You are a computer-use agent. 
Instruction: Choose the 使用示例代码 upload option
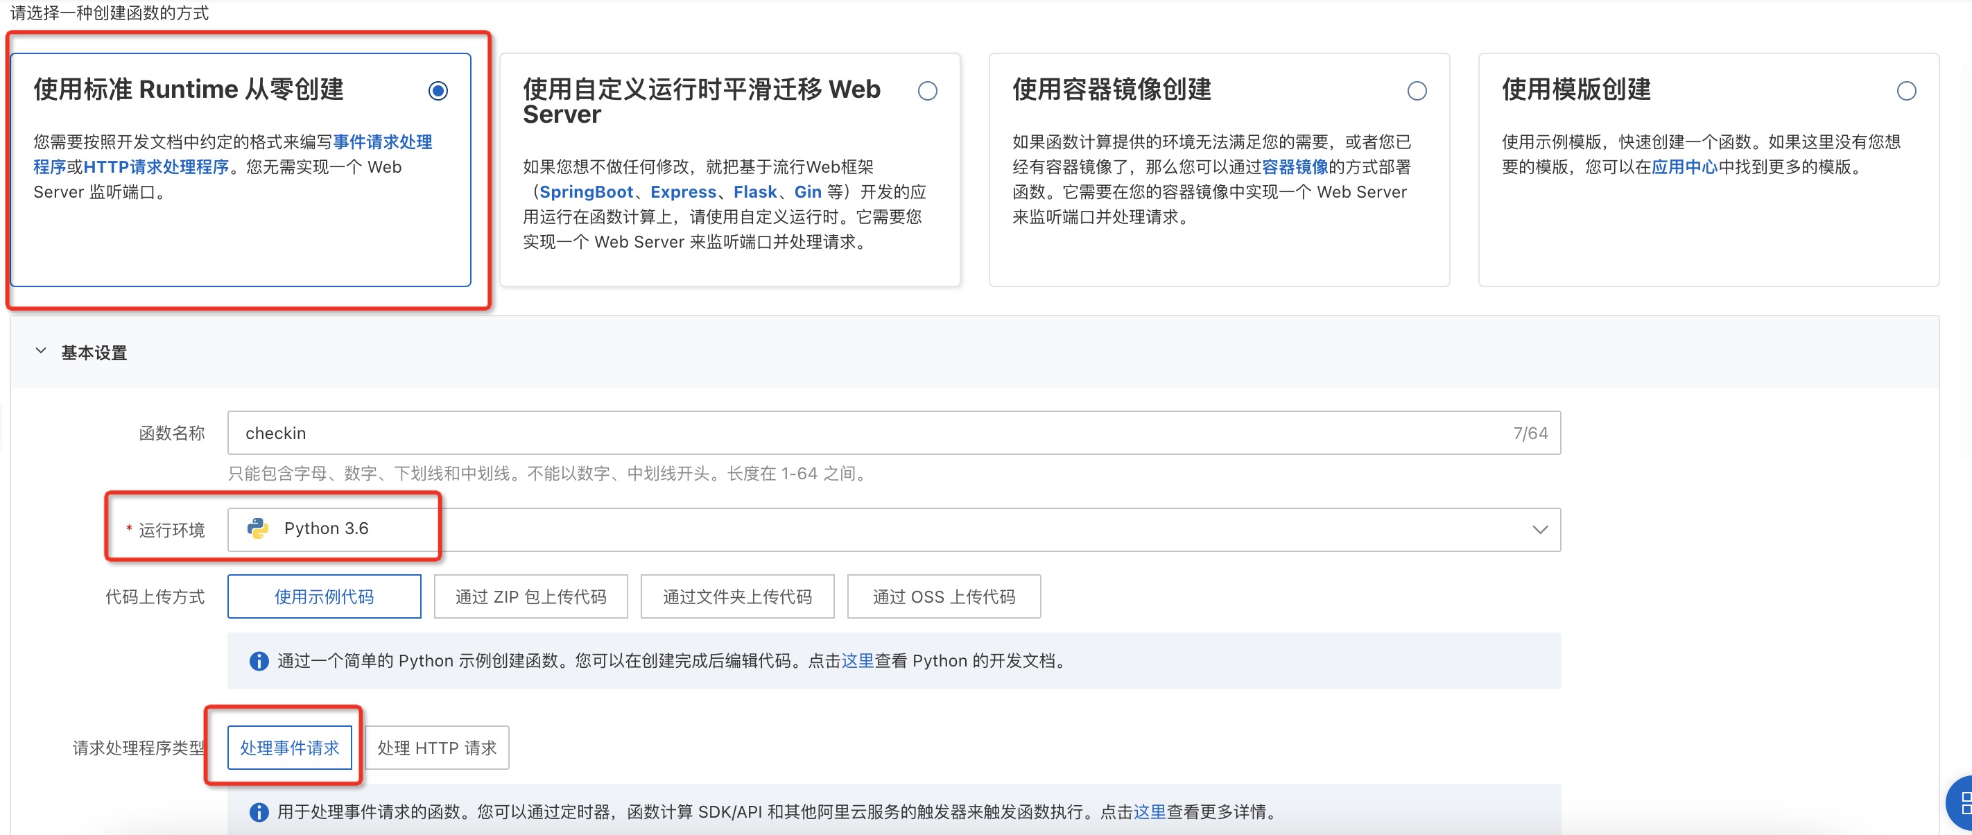(325, 596)
